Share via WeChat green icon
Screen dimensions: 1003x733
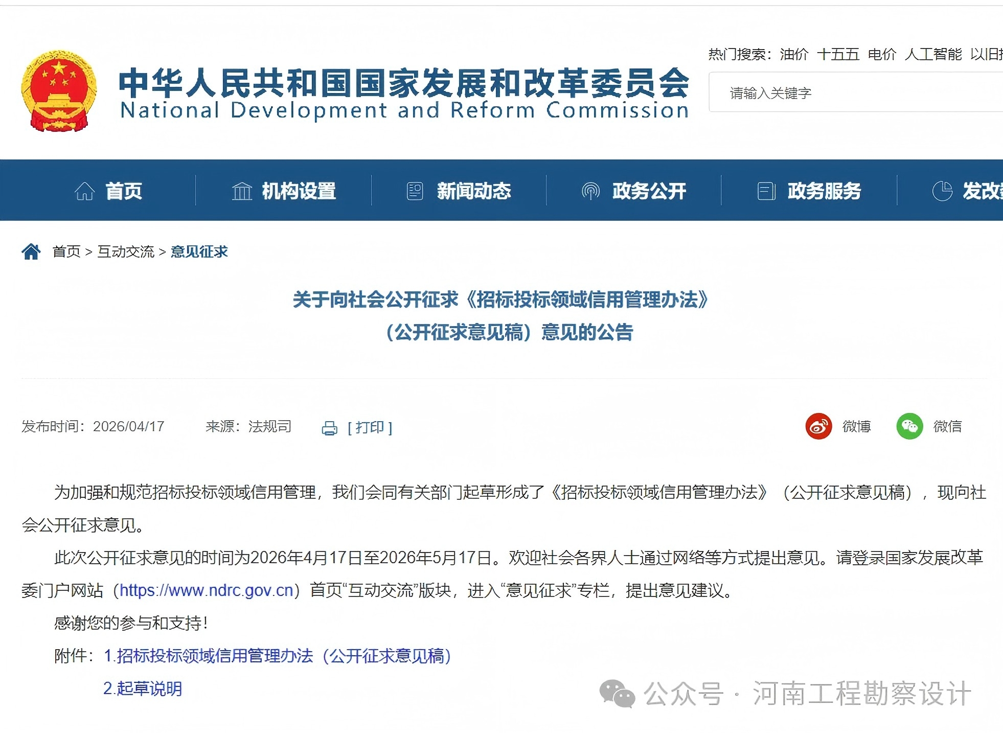[x=909, y=426]
